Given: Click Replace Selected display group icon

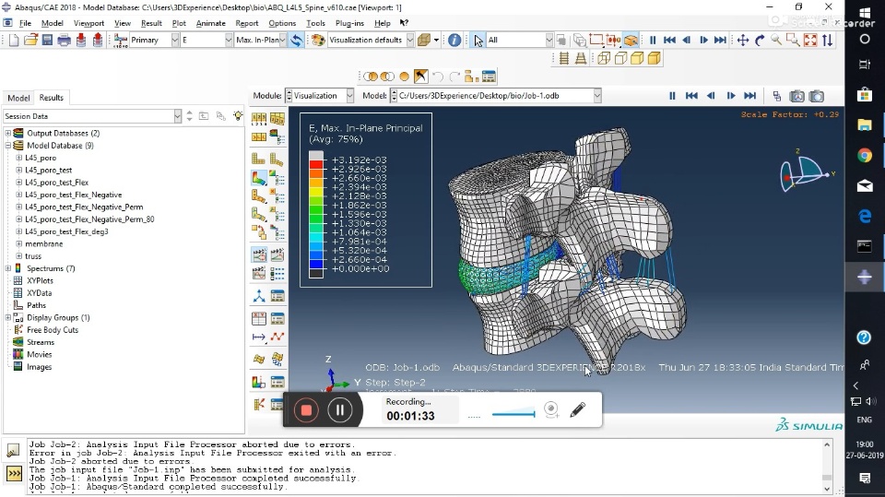Looking at the screenshot, I should (x=371, y=77).
